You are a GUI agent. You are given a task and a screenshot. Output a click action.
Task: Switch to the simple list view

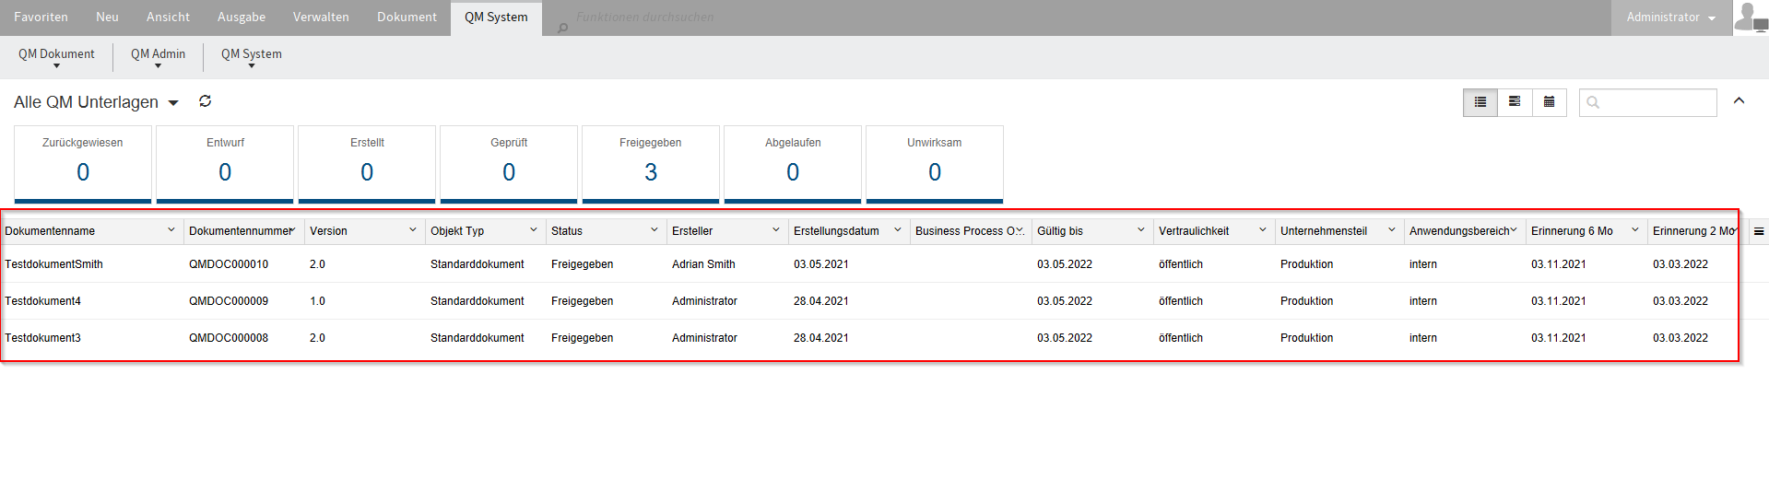point(1480,102)
